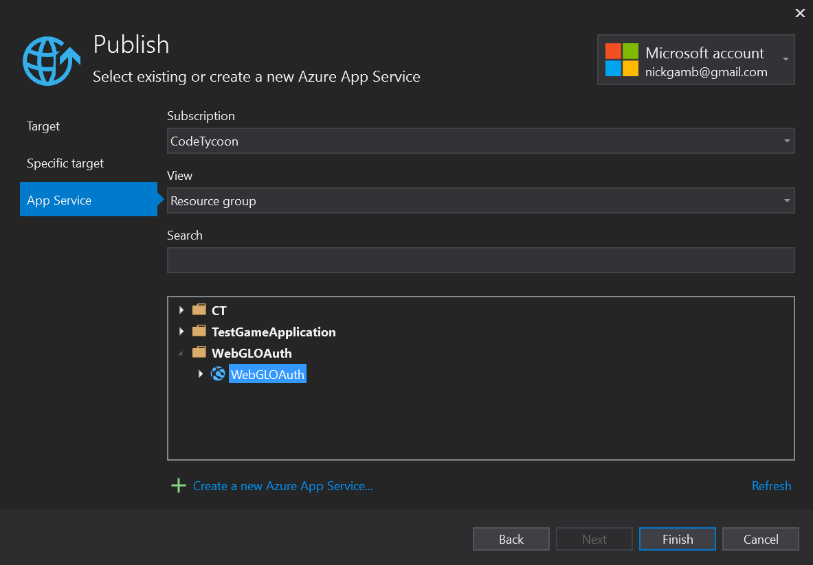Expand the TestGameApplication resource group
813x565 pixels.
tap(181, 332)
